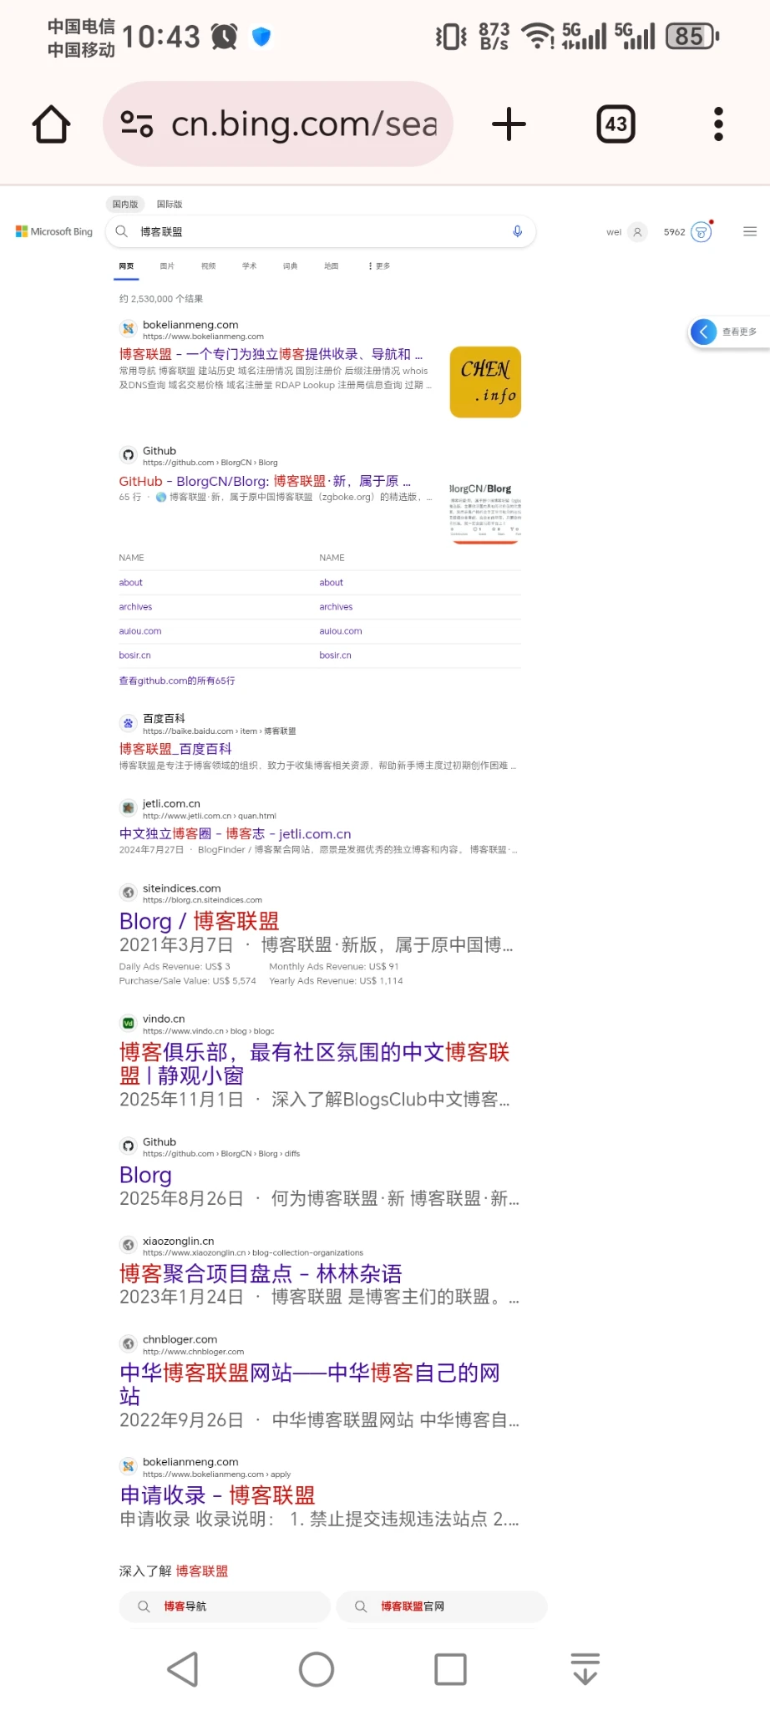Switch to 国内版 search version

pyautogui.click(x=125, y=204)
